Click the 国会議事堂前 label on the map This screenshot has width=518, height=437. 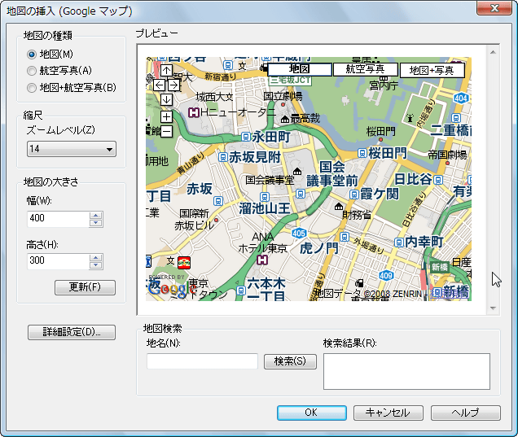coord(332,174)
